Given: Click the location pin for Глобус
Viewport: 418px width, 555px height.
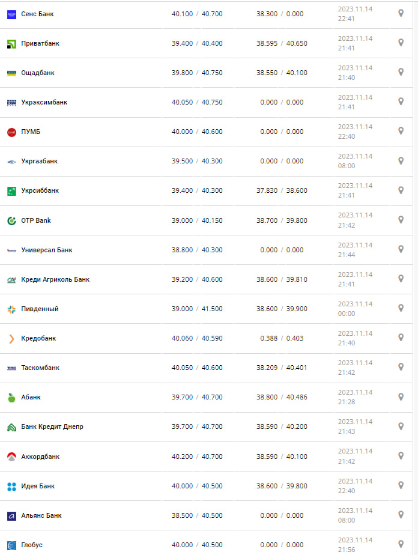Looking at the screenshot, I should click(x=401, y=544).
